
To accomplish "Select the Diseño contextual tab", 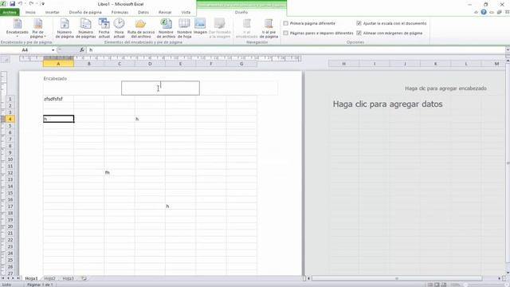I will 241,12.
